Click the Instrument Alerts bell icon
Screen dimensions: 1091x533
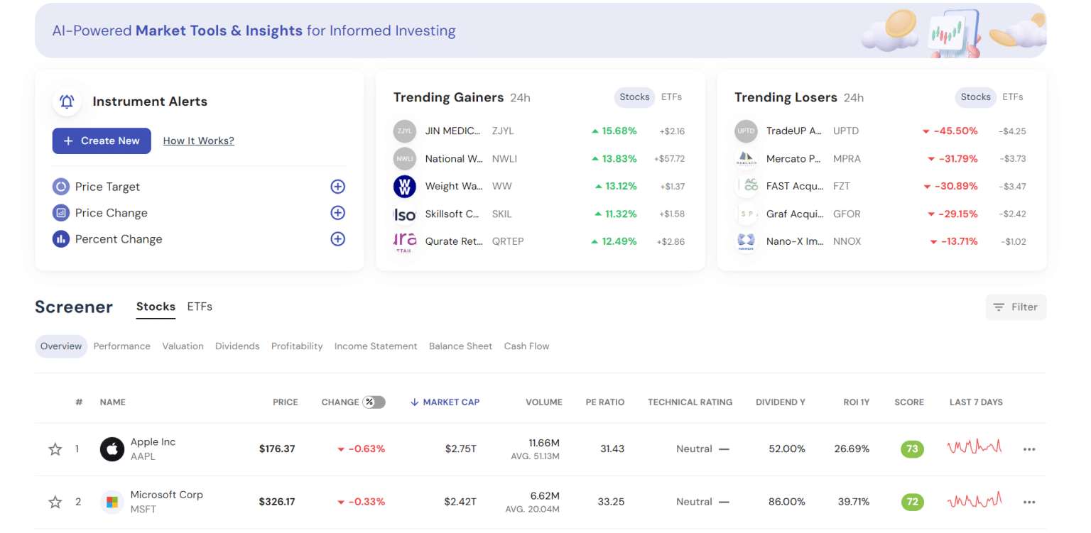67,101
